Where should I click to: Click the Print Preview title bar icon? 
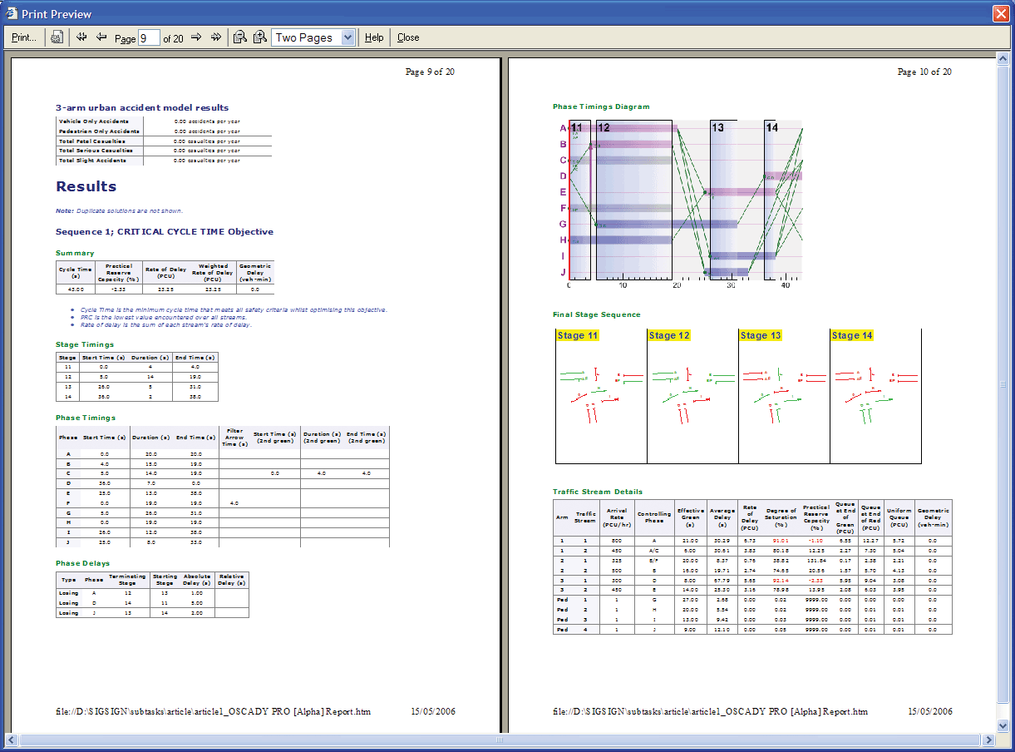click(12, 13)
